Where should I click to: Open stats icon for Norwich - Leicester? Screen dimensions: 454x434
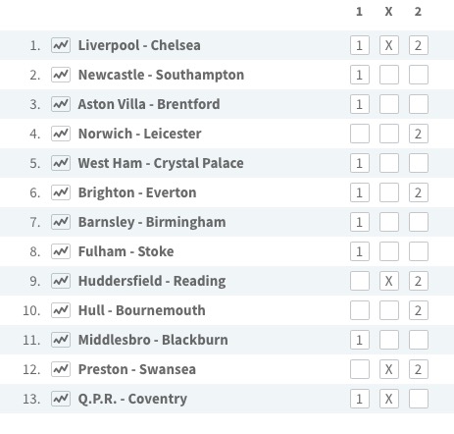(61, 134)
